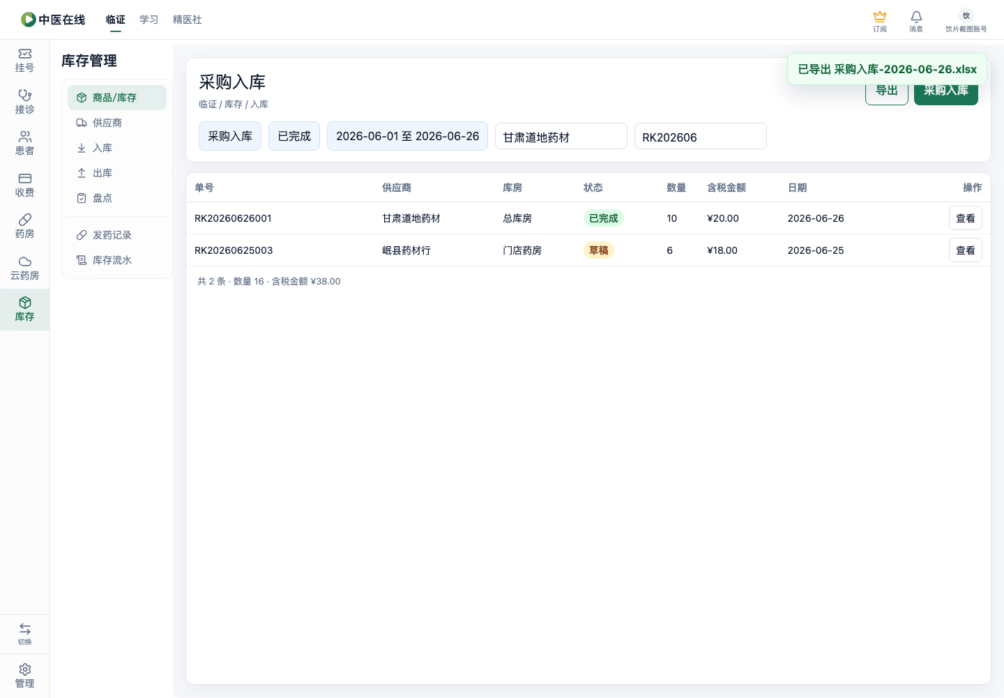Click the 草稿 draft status badge
The image size is (1004, 698).
(x=599, y=250)
